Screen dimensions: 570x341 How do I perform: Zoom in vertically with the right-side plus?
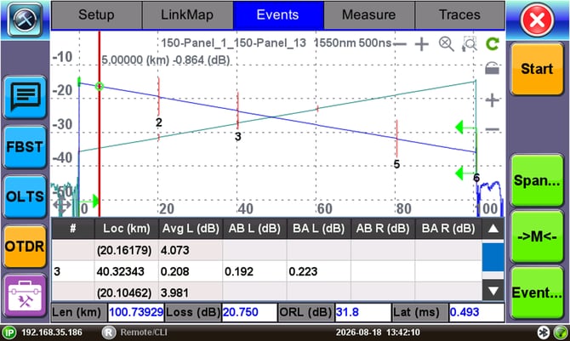tap(493, 100)
